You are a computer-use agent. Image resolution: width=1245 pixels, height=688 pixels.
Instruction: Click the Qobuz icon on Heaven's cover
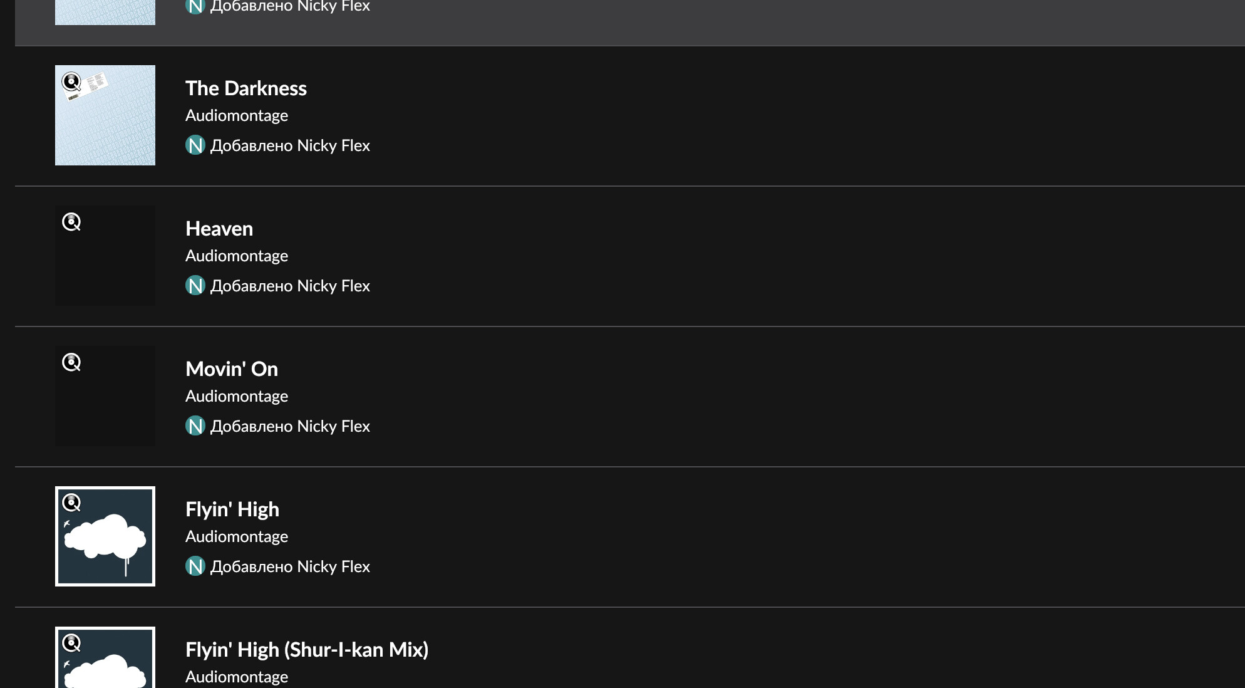pyautogui.click(x=71, y=222)
